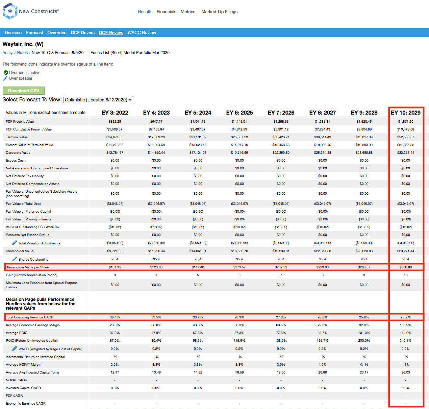Click the Fair Value of Total Debt label
This screenshot has height=409, width=429.
click(x=23, y=203)
